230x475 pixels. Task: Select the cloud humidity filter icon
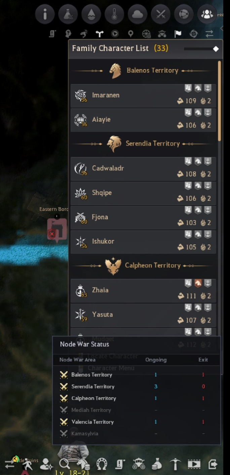coord(138,14)
